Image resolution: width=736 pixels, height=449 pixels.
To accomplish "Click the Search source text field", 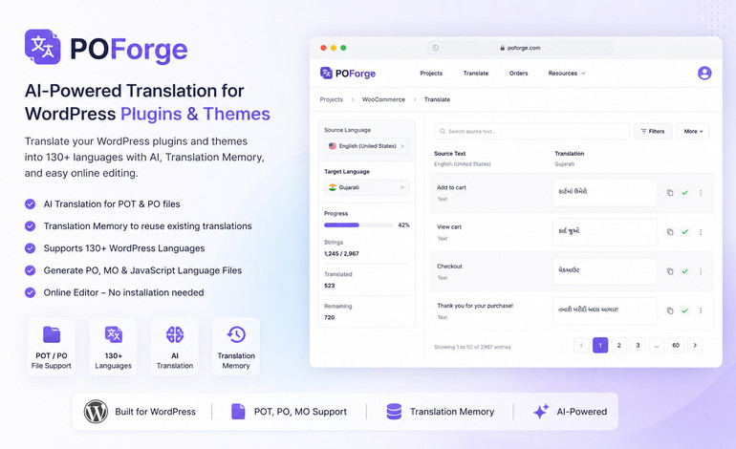I will pyautogui.click(x=531, y=132).
